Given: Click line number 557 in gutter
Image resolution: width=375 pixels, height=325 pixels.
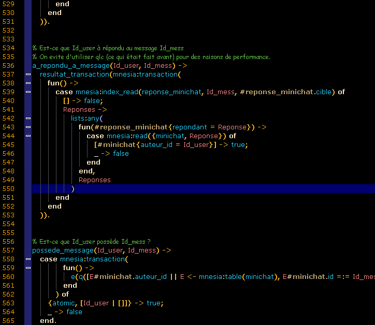Looking at the screenshot, I should pos(8,250).
